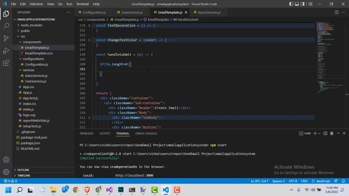Open the notifications bell in status bar
This screenshot has height=196, width=349.
coord(344,181)
